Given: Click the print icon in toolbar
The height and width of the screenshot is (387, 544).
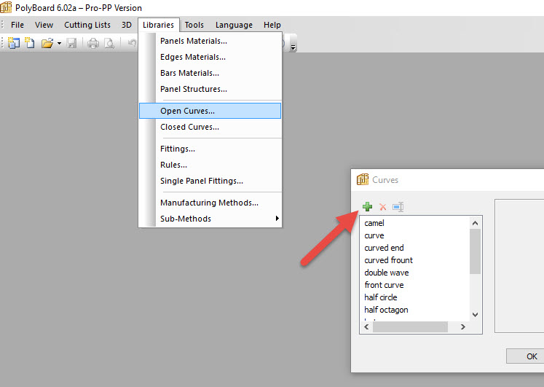Looking at the screenshot, I should pyautogui.click(x=93, y=44).
